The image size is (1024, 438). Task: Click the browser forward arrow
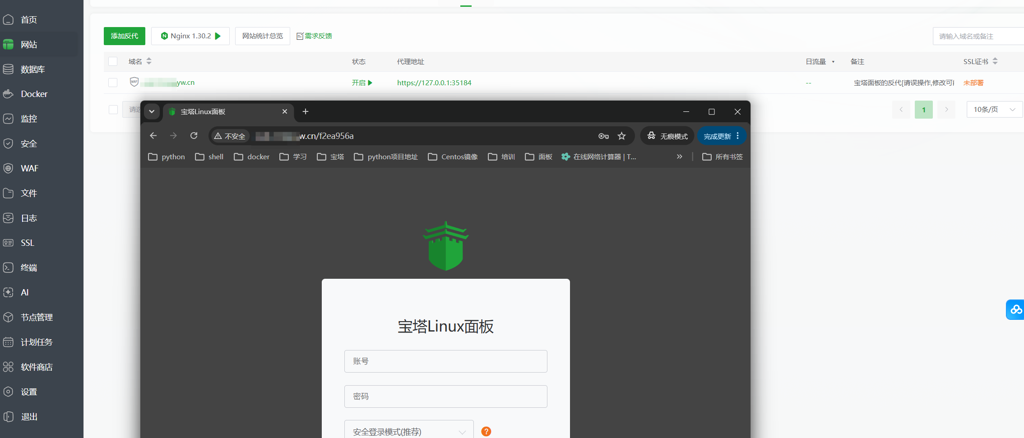173,136
